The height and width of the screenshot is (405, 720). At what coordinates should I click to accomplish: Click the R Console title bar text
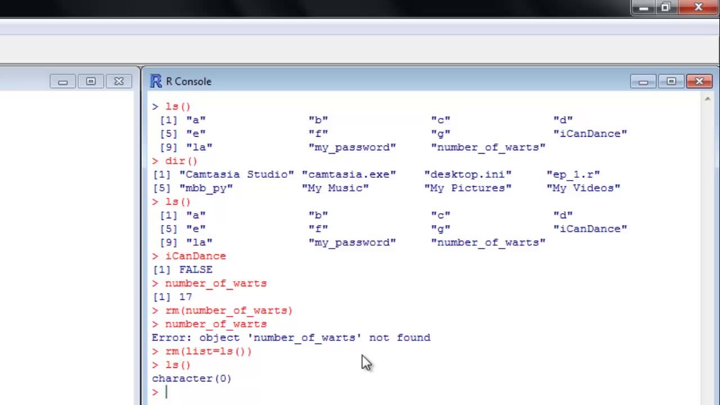188,82
